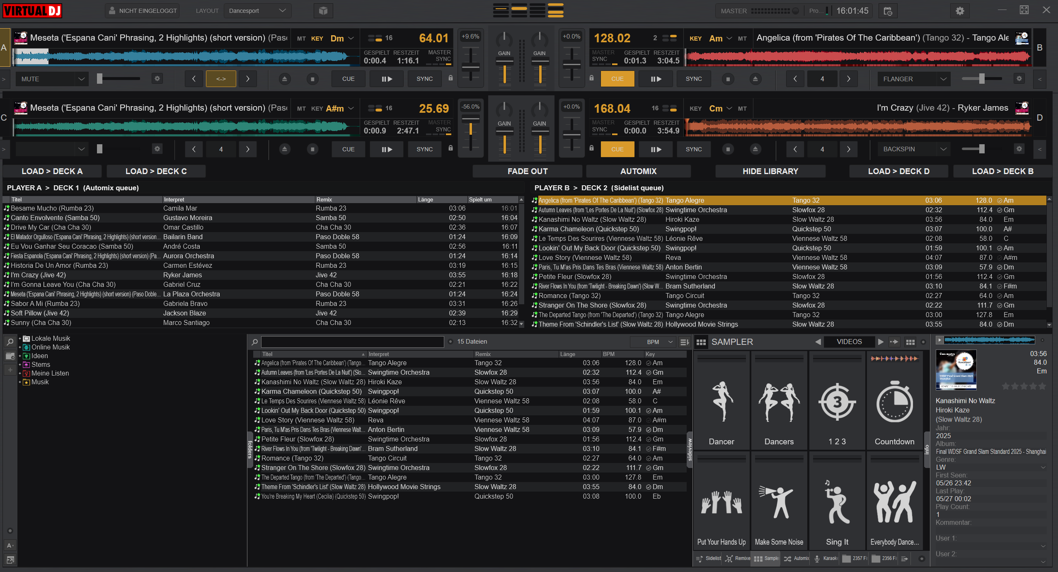Trigger the 1 2 3 sampler pad
The width and height of the screenshot is (1058, 572).
(837, 401)
